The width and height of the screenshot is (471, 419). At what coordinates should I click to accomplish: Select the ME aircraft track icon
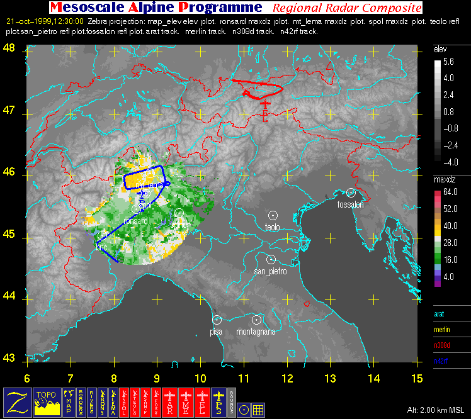pyautogui.click(x=187, y=401)
